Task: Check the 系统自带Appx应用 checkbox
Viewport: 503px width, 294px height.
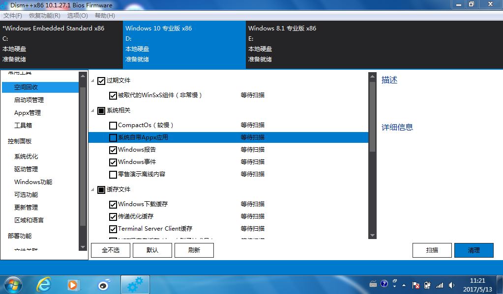Action: coord(113,138)
